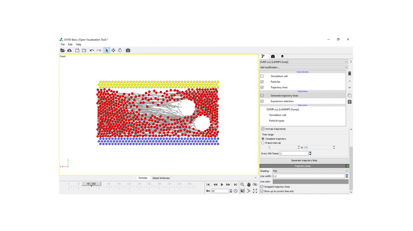Disable Wrapped trajectory lines option

coord(262,187)
